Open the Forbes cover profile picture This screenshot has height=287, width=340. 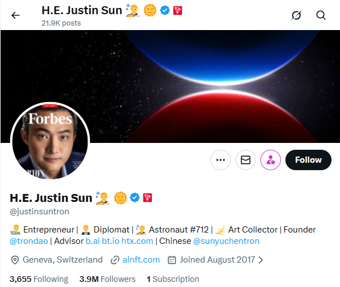[x=50, y=141]
